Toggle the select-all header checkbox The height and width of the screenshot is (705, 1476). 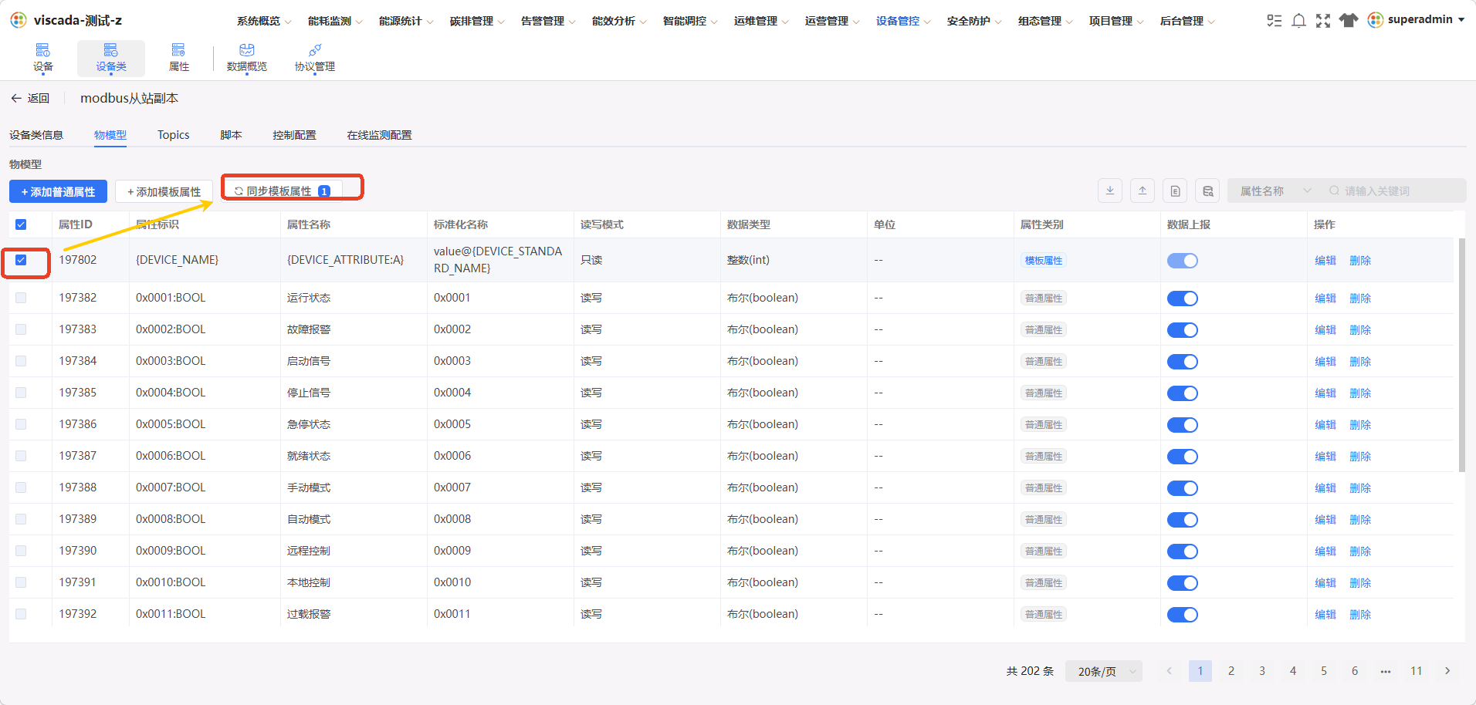point(21,224)
